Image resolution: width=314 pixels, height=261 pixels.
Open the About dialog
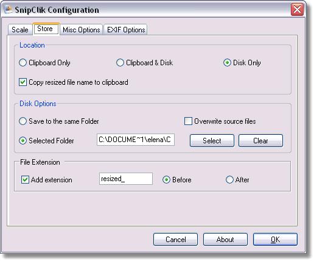(x=225, y=240)
